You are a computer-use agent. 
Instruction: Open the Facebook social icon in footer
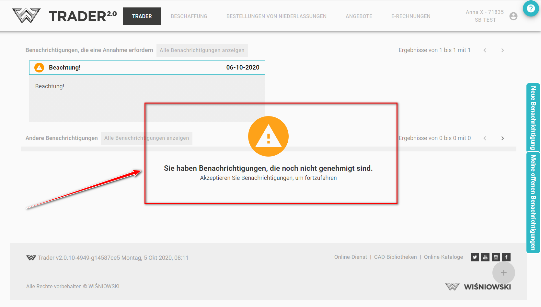pyautogui.click(x=506, y=257)
